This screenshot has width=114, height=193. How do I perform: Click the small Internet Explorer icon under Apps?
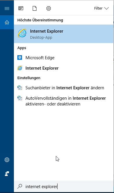(x=20, y=68)
